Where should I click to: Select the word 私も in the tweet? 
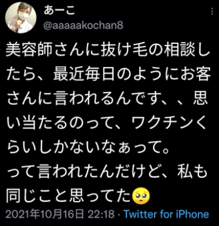coord(191,172)
